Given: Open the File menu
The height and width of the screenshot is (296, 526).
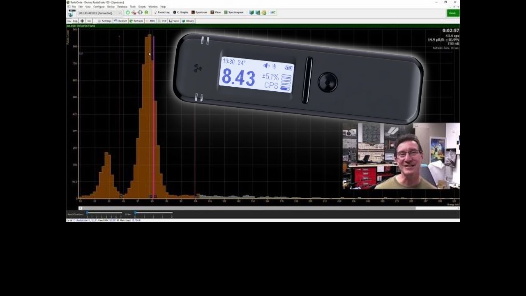Looking at the screenshot, I should [x=74, y=7].
